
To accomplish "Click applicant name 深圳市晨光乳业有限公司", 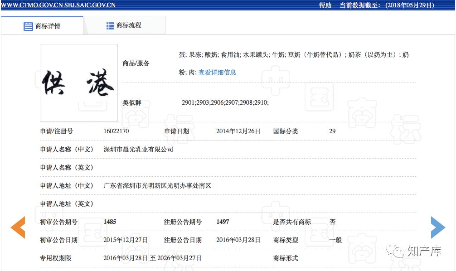I will 138,150.
